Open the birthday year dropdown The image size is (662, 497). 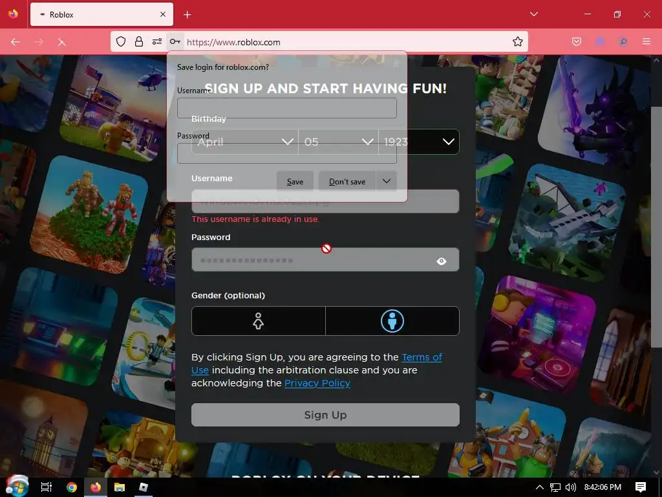[x=419, y=142]
